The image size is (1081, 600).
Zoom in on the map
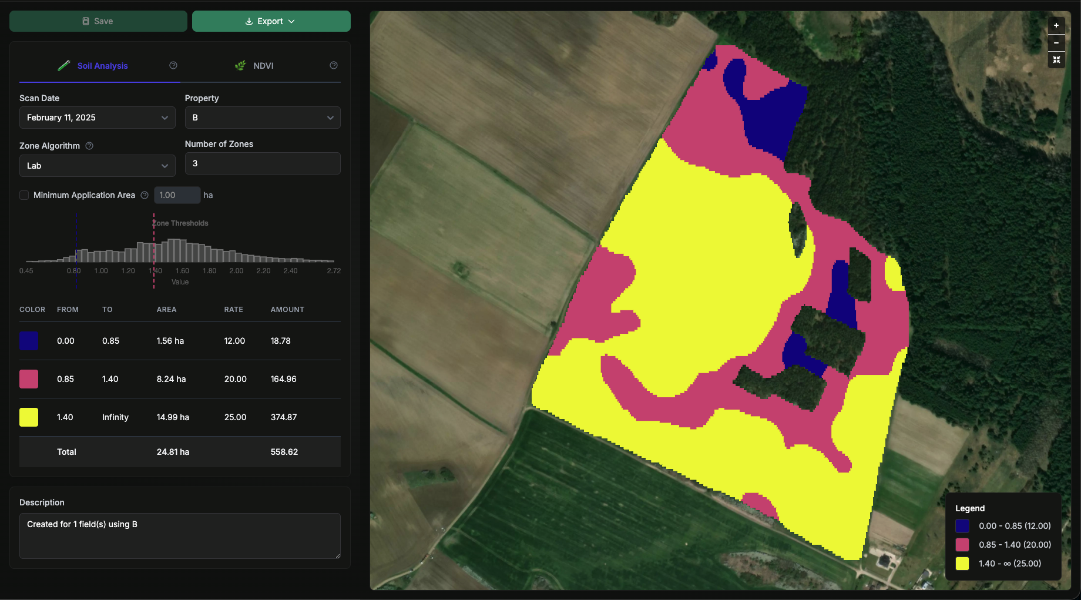[1056, 25]
